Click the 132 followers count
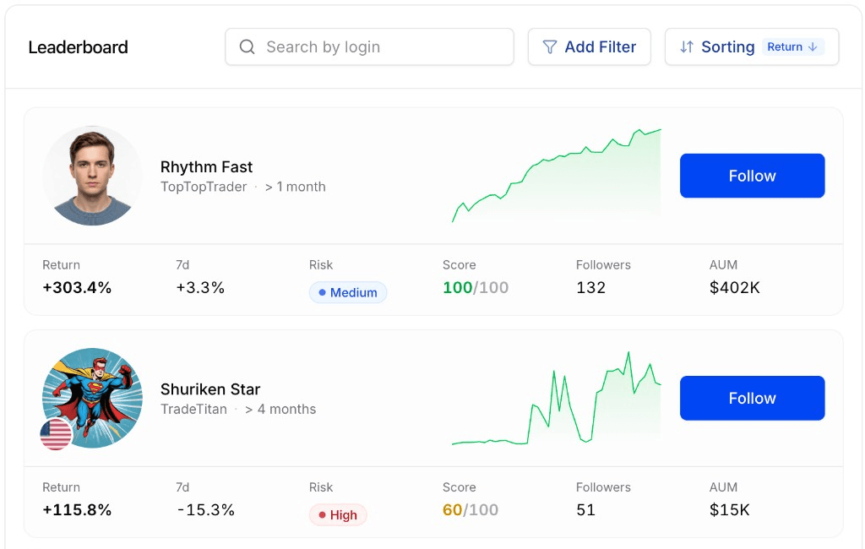 click(x=590, y=287)
